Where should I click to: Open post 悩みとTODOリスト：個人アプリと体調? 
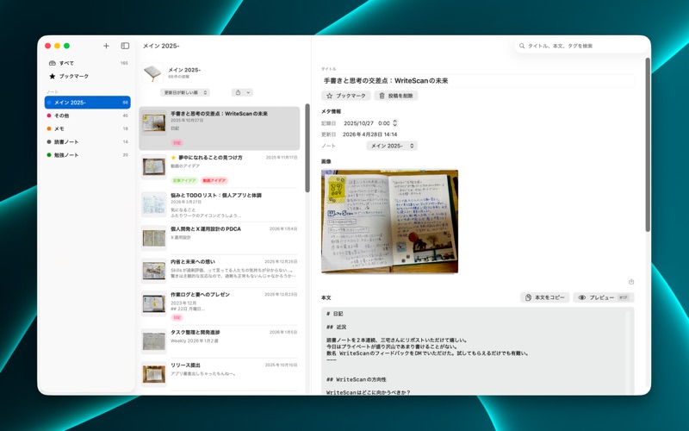(x=220, y=205)
